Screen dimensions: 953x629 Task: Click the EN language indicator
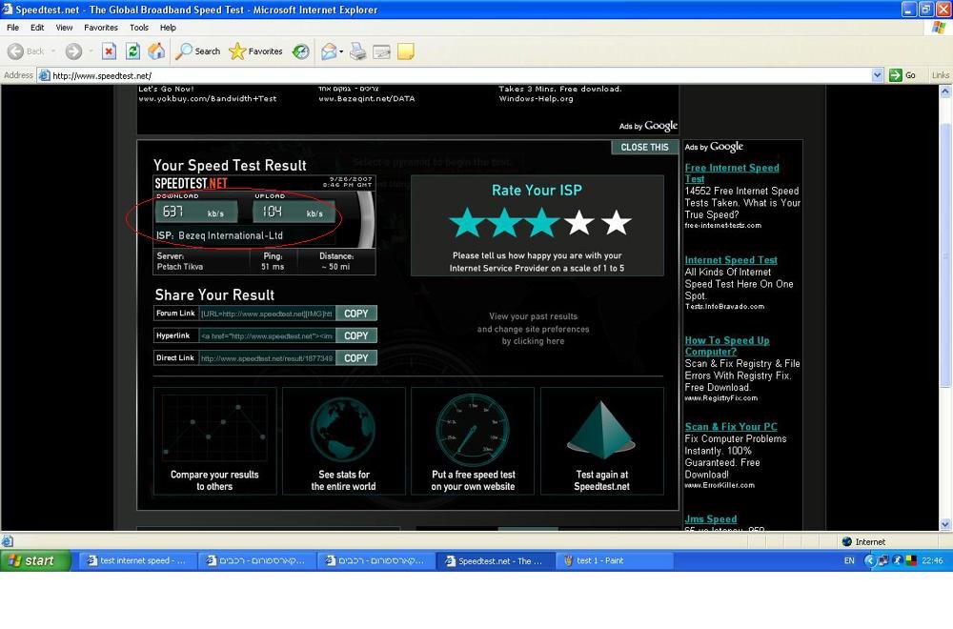(x=849, y=560)
